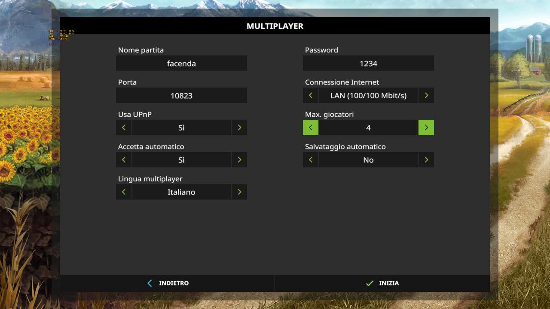The width and height of the screenshot is (550, 309).
Task: Click the Nome partita field containing facenda
Action: (181, 63)
